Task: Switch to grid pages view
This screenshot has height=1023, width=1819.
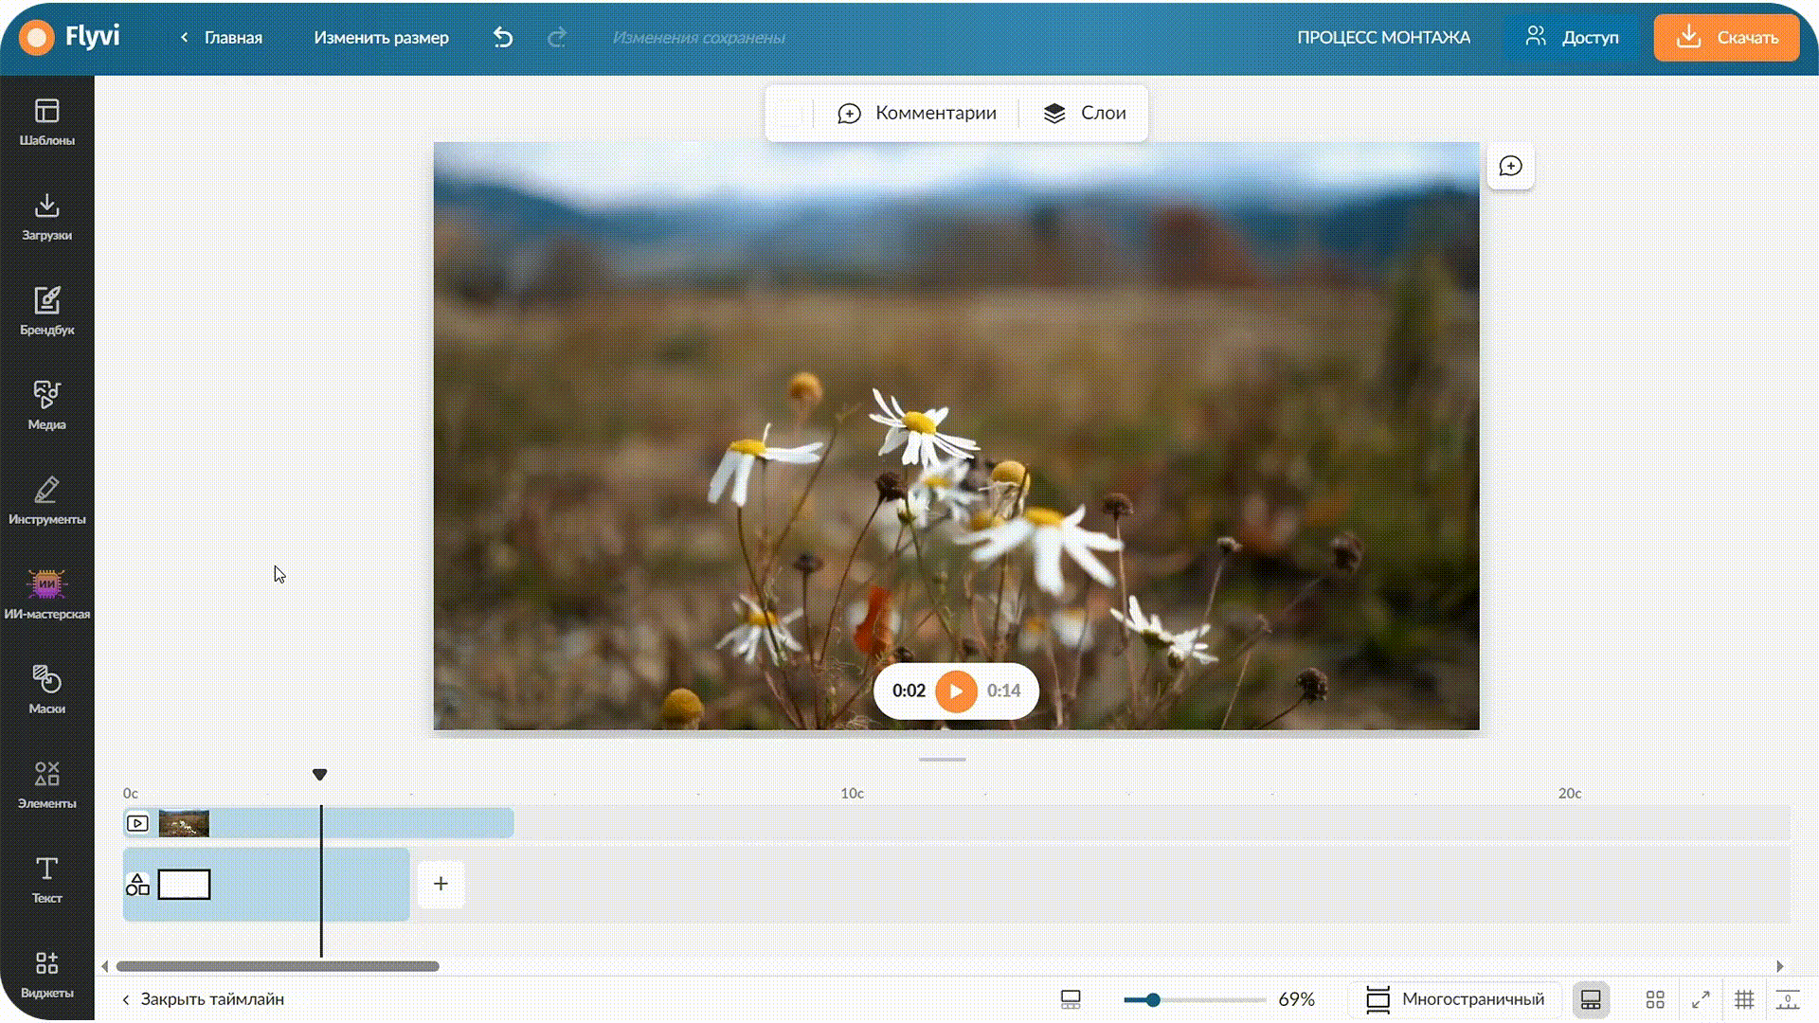Action: [x=1655, y=999]
